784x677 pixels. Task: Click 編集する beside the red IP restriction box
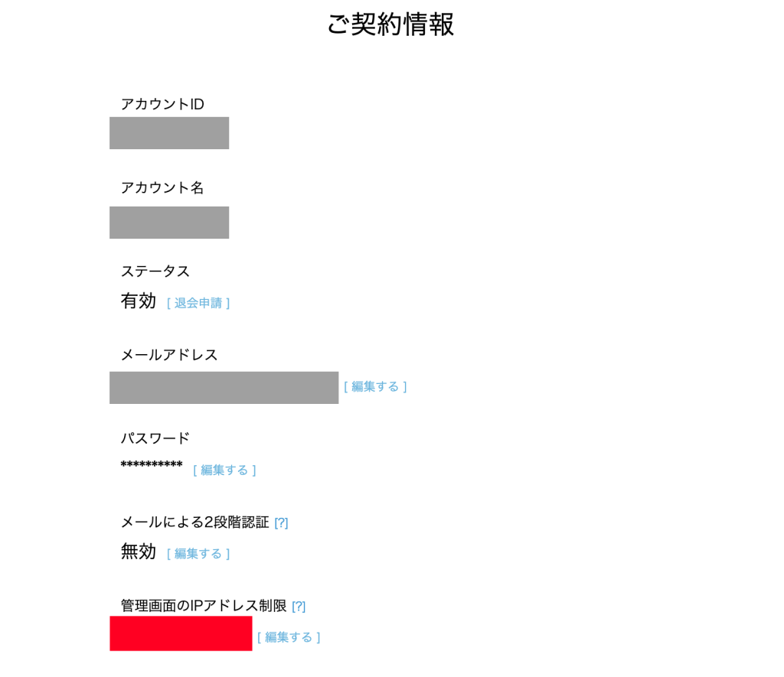pyautogui.click(x=289, y=636)
